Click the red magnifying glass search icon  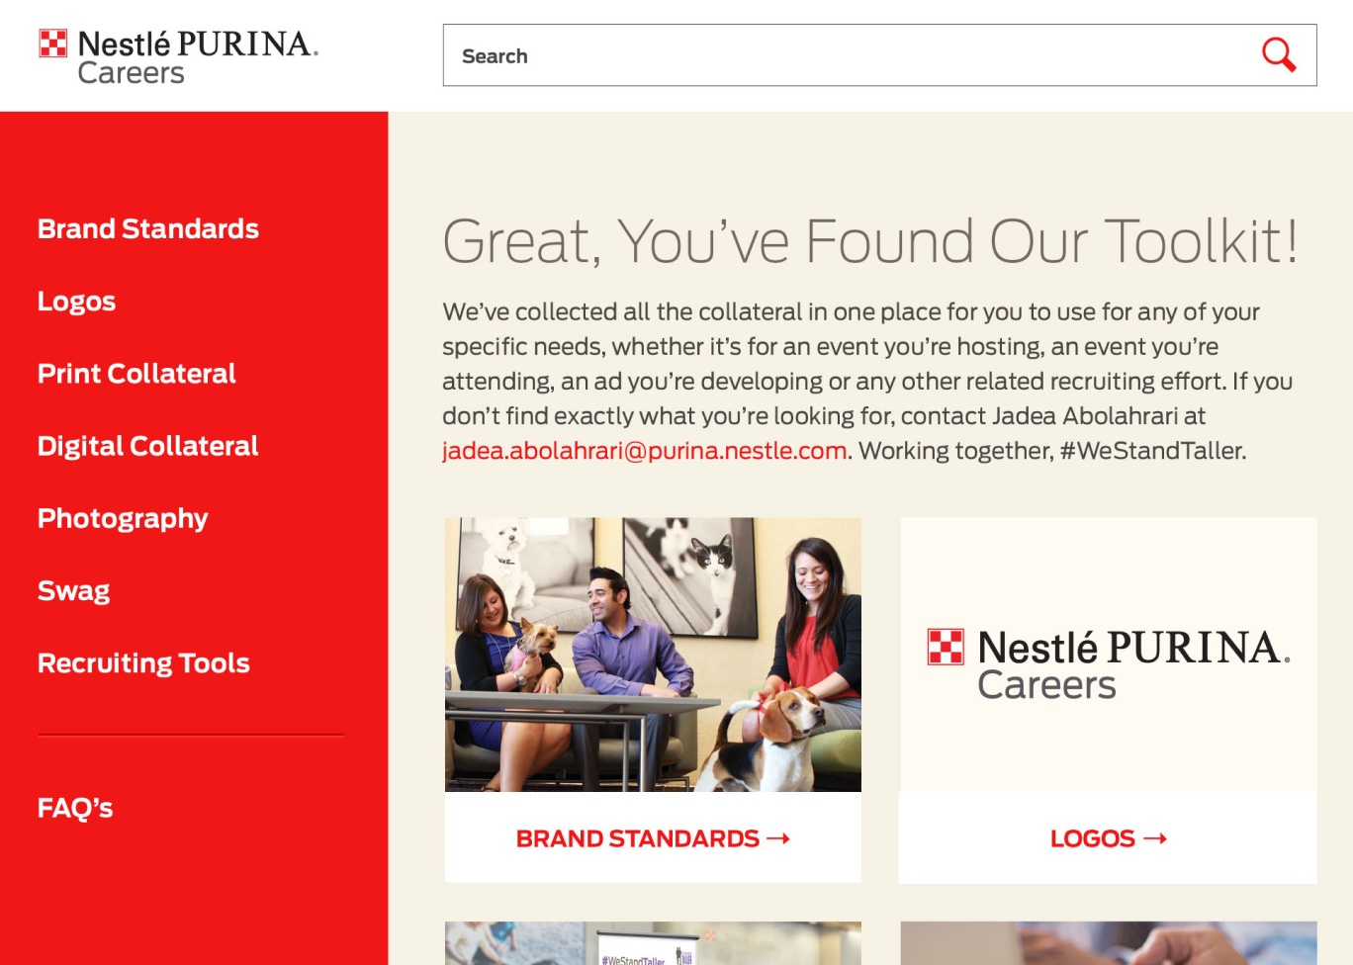[1279, 55]
